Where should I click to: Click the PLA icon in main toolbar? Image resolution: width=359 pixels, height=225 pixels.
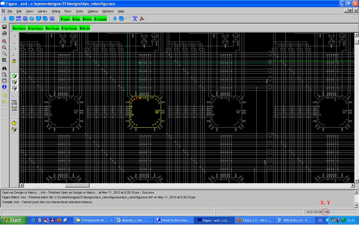coord(39,19)
